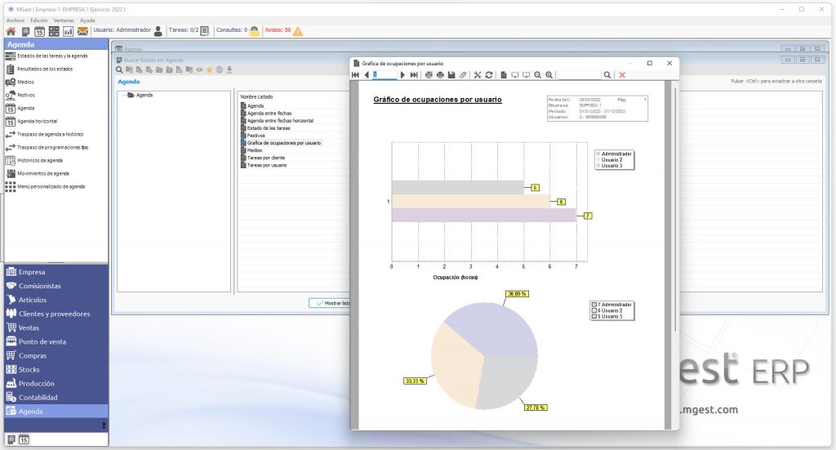Image resolution: width=836 pixels, height=450 pixels.
Task: Refresh the report with circular arrows icon
Action: pos(488,75)
